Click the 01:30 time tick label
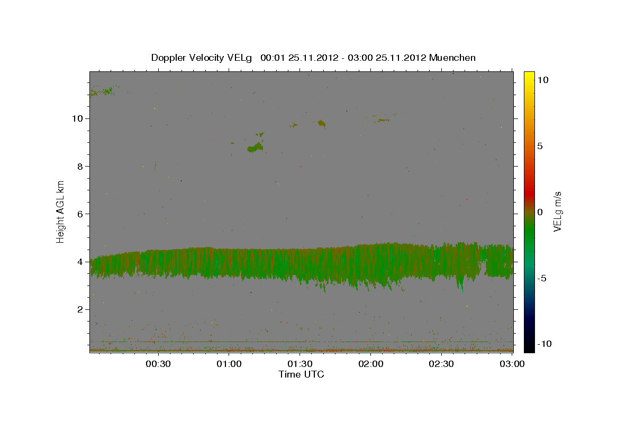635x423 pixels. click(x=300, y=364)
